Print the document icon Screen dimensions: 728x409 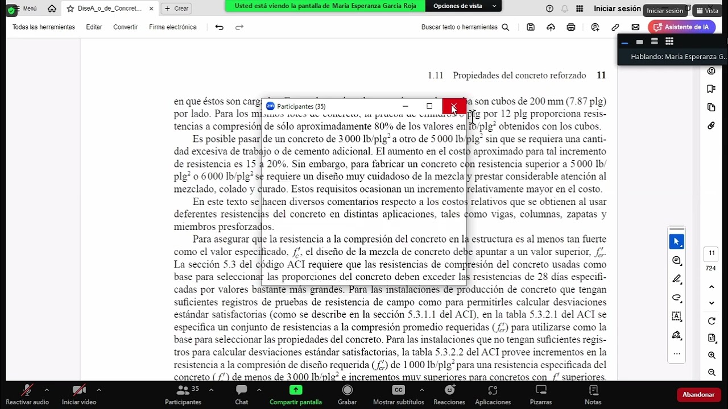click(x=571, y=27)
